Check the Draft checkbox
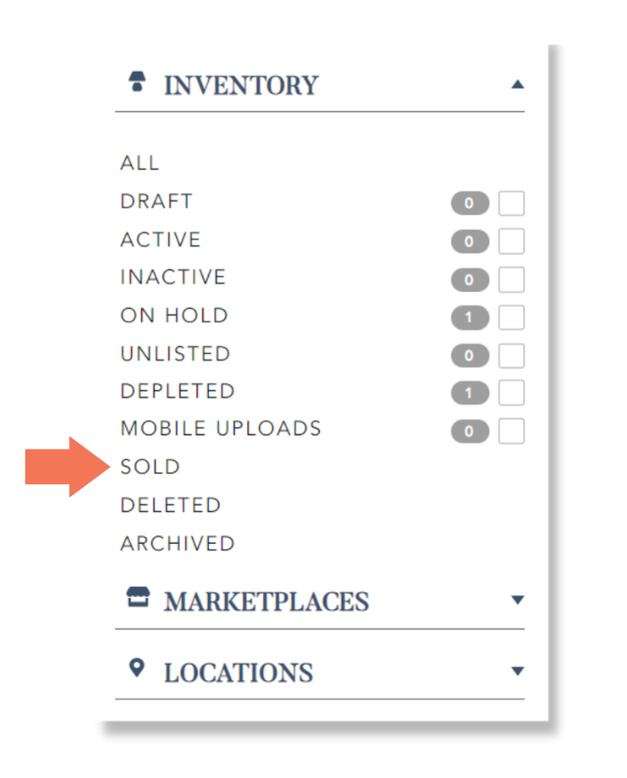This screenshot has height=778, width=627. pos(511,203)
